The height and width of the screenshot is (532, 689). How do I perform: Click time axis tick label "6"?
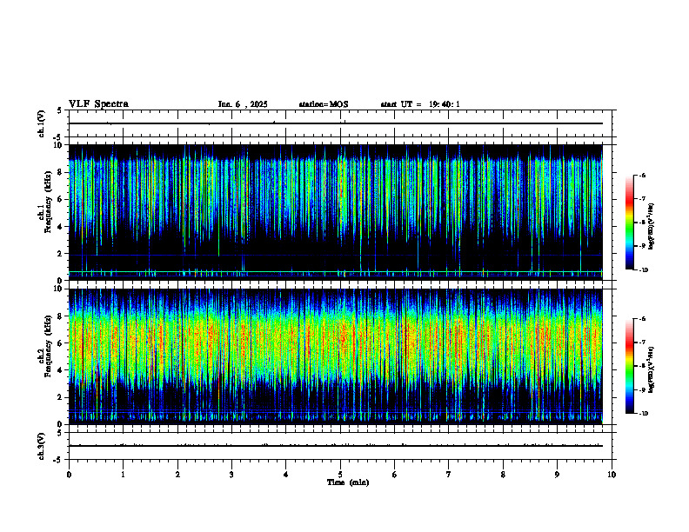click(x=395, y=475)
